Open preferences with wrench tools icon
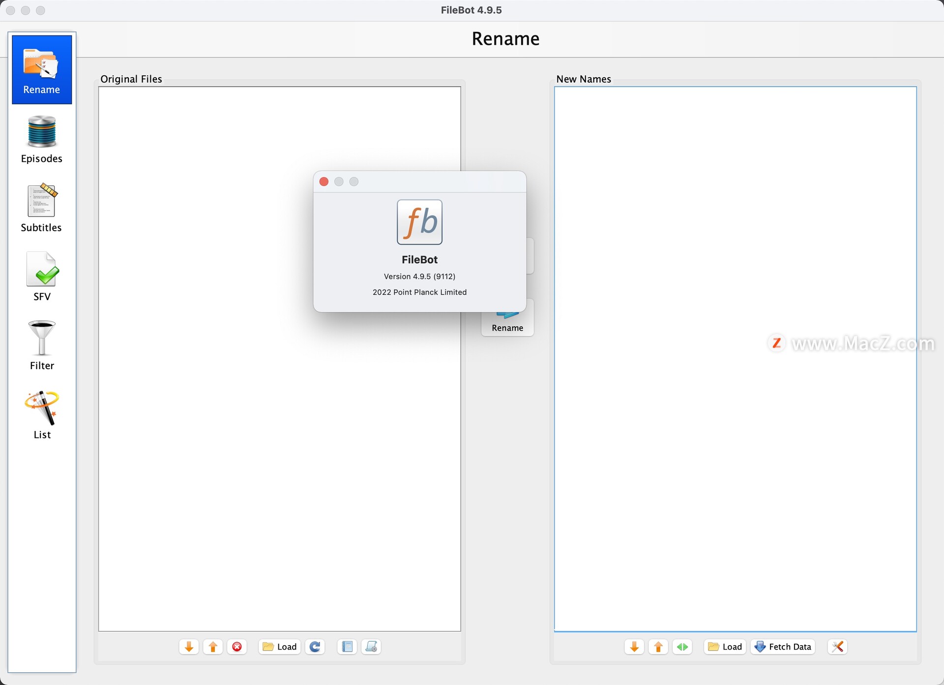The height and width of the screenshot is (685, 944). click(838, 647)
